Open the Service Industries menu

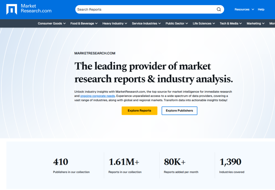coord(146,23)
